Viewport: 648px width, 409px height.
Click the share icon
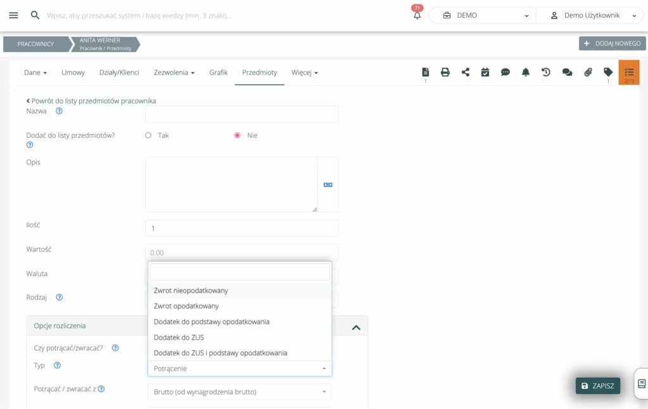[465, 72]
